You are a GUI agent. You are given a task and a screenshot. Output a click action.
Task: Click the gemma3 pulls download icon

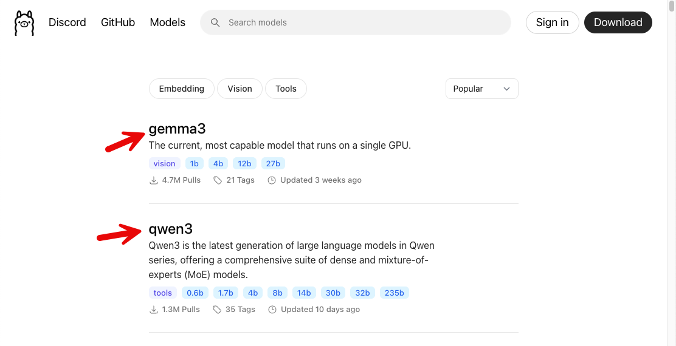pyautogui.click(x=153, y=180)
